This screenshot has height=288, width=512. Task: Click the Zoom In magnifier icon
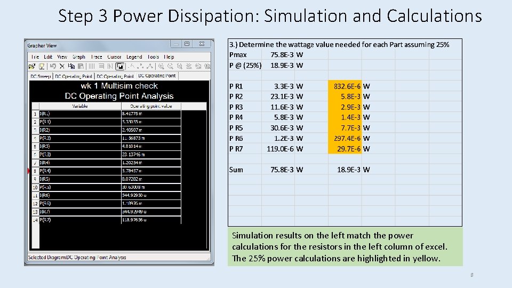161,66
